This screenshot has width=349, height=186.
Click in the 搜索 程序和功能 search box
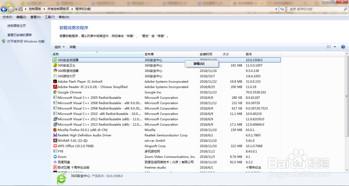click(x=315, y=9)
